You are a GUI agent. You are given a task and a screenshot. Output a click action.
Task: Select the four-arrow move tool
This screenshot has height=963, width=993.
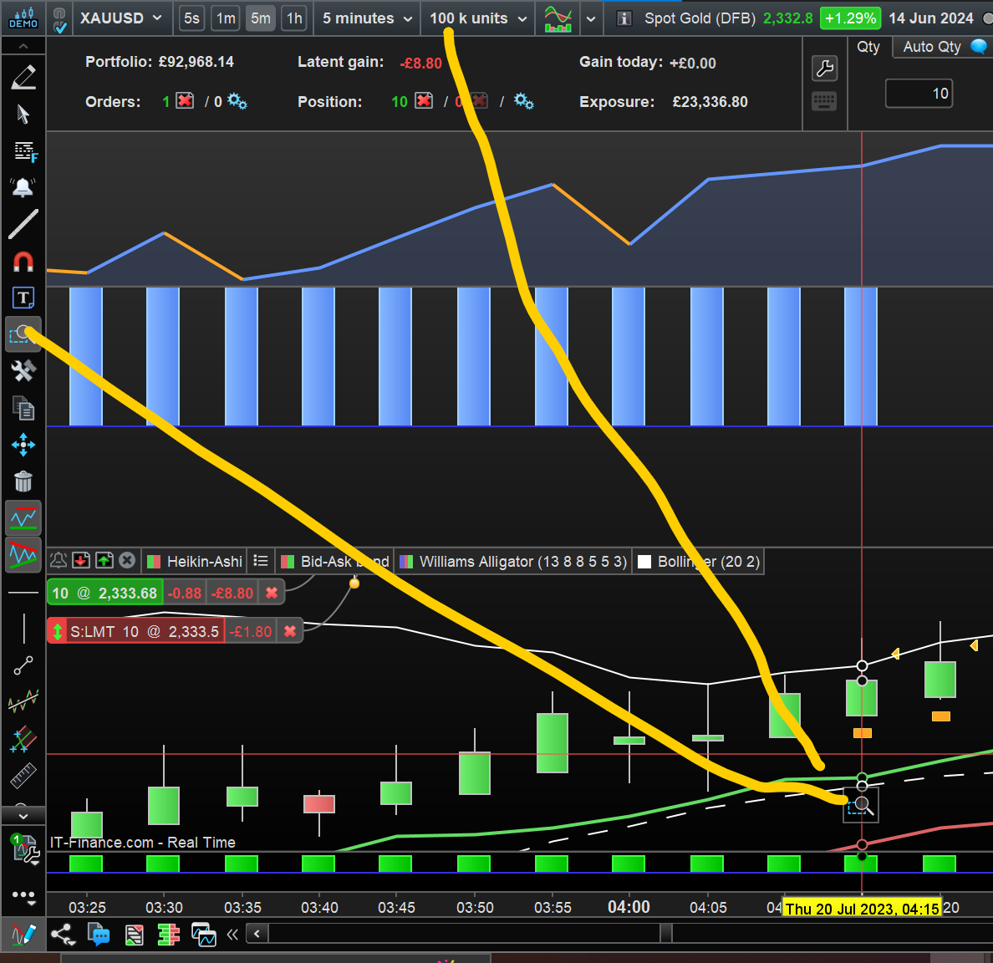23,445
